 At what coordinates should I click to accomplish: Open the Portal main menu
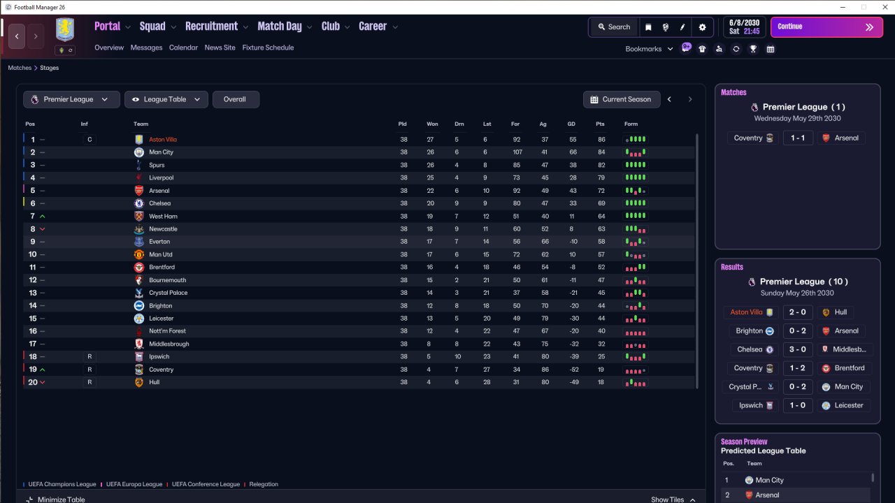click(x=107, y=27)
